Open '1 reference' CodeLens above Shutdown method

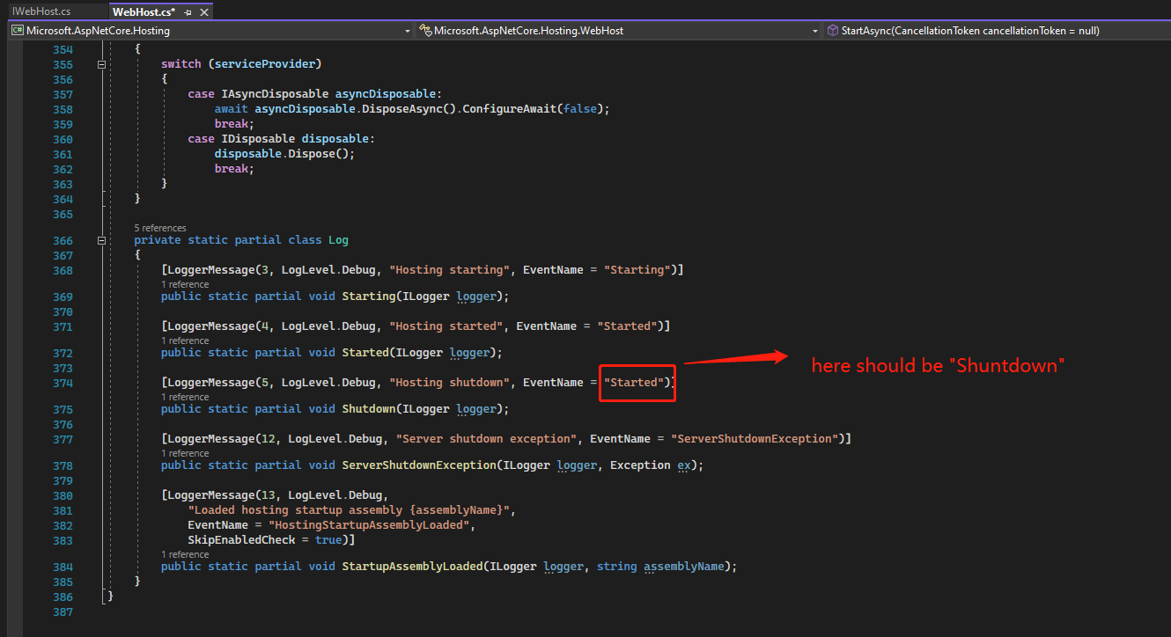[185, 397]
